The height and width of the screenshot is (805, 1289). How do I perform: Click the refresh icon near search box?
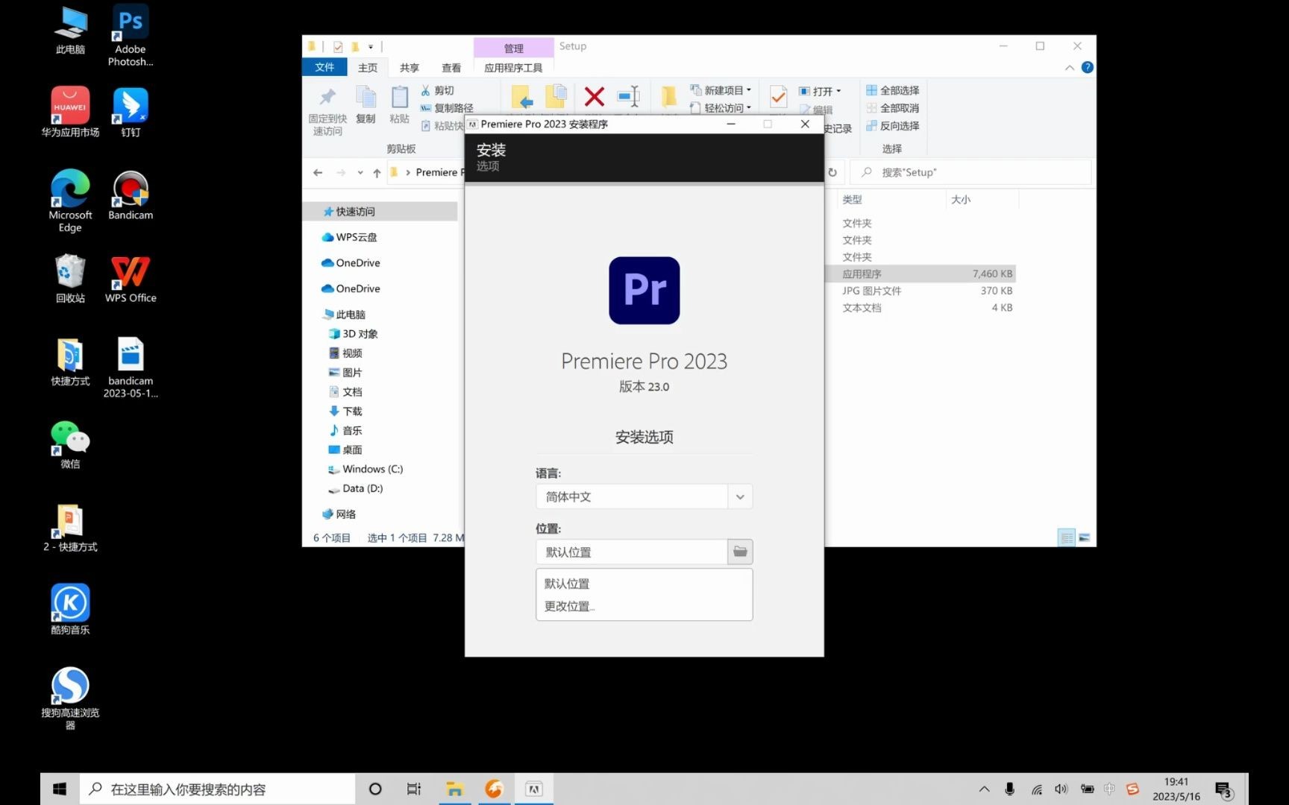pyautogui.click(x=832, y=172)
